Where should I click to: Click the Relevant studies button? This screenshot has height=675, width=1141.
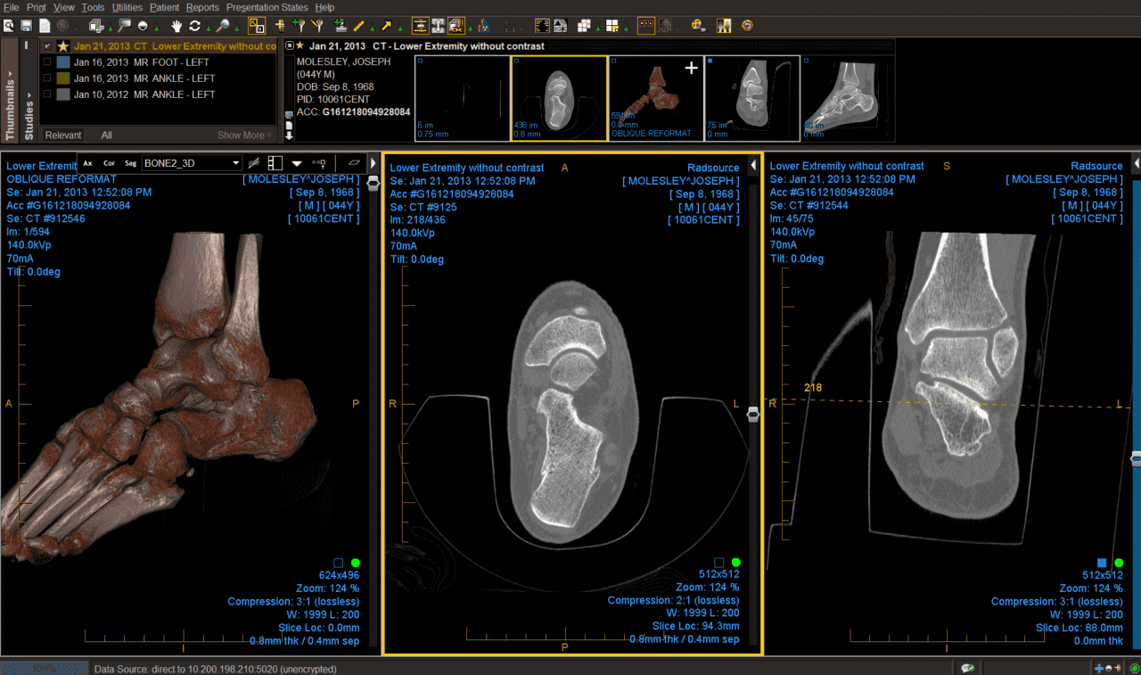coord(62,135)
